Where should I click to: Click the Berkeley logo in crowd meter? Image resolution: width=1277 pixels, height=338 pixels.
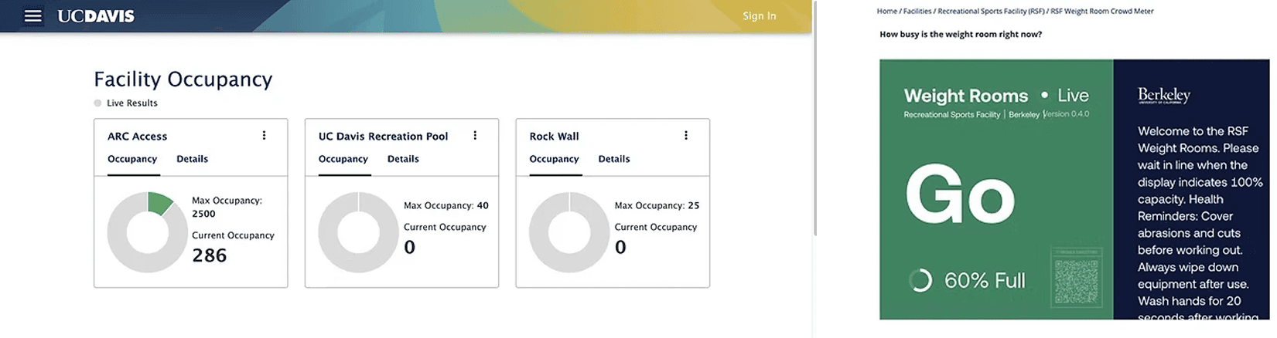coord(1163,96)
